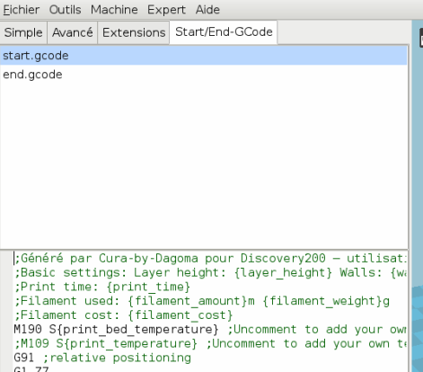Image resolution: width=423 pixels, height=372 pixels.
Task: Click the 'G91 ;relative positioning' line
Action: [102, 358]
